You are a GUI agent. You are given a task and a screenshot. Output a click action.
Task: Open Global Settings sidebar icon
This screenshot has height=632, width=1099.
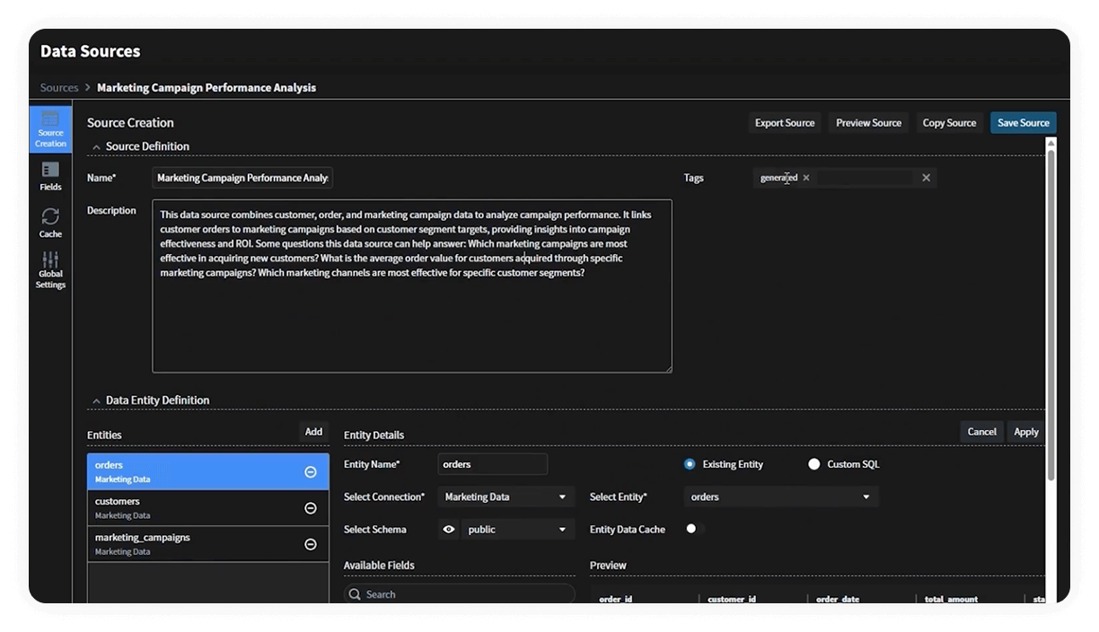point(50,270)
